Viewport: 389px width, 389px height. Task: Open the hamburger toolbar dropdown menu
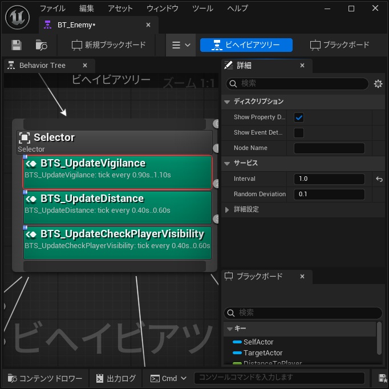click(181, 45)
